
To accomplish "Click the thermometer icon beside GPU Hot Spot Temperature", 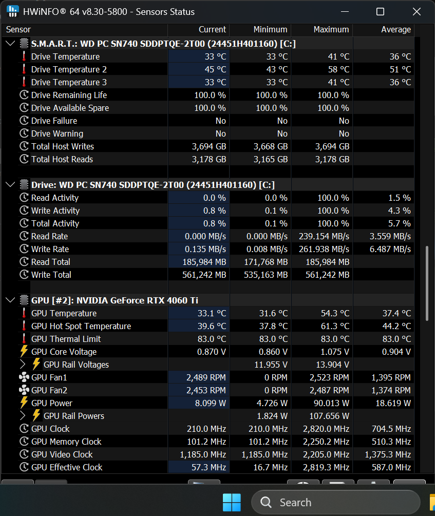I will coord(24,326).
